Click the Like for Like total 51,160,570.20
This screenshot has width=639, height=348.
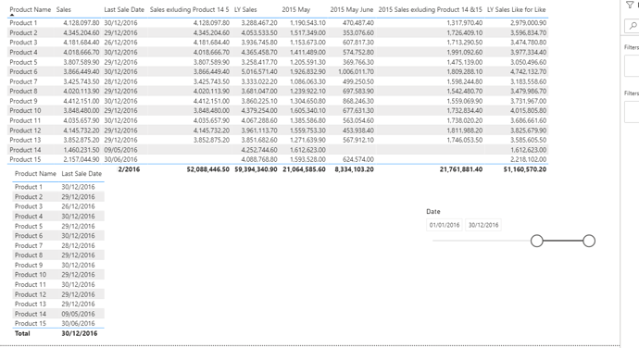(525, 169)
